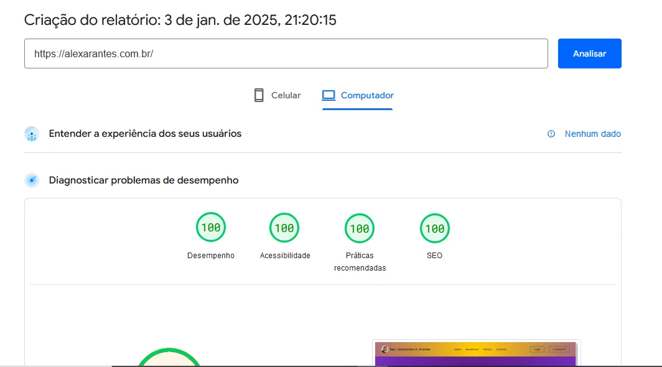Jump to the Acessibilidade label

click(285, 256)
